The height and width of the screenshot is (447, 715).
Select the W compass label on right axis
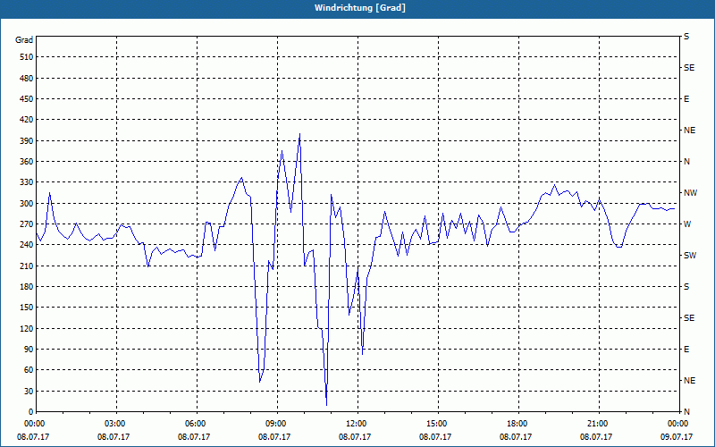pos(687,224)
